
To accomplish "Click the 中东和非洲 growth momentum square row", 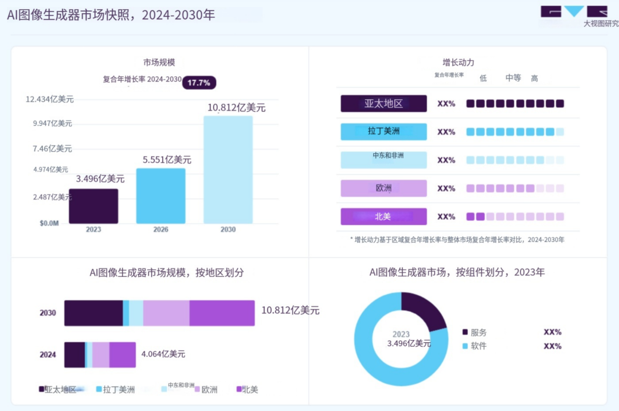I will tap(515, 160).
